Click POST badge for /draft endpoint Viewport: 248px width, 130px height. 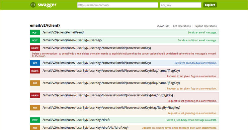click(x=35, y=120)
